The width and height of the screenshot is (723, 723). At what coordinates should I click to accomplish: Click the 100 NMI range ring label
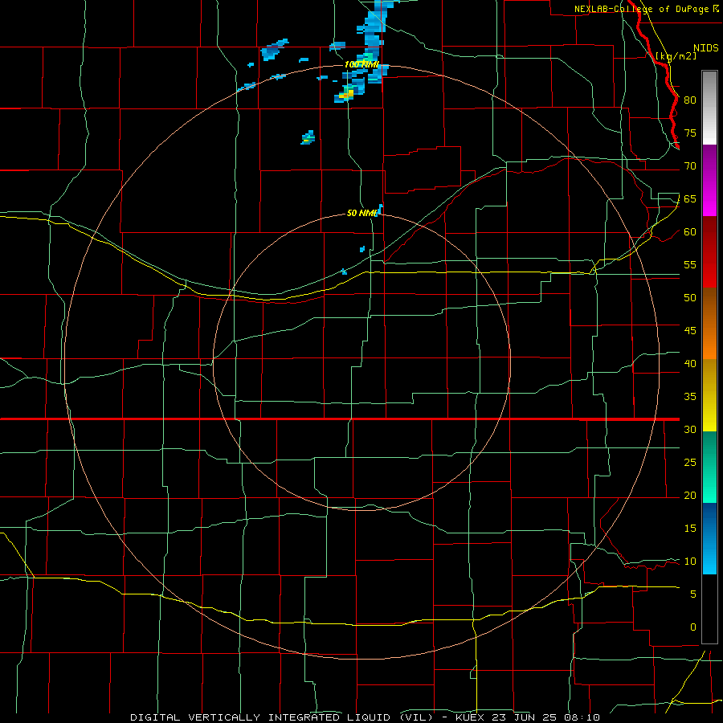(362, 64)
